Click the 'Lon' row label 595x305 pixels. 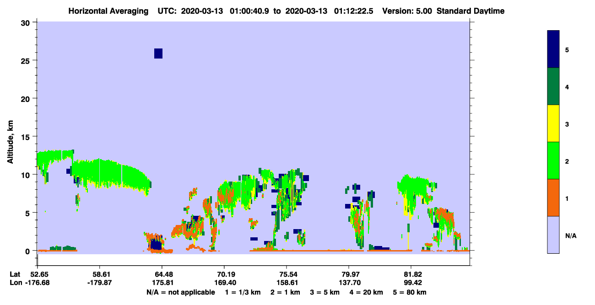click(x=16, y=283)
